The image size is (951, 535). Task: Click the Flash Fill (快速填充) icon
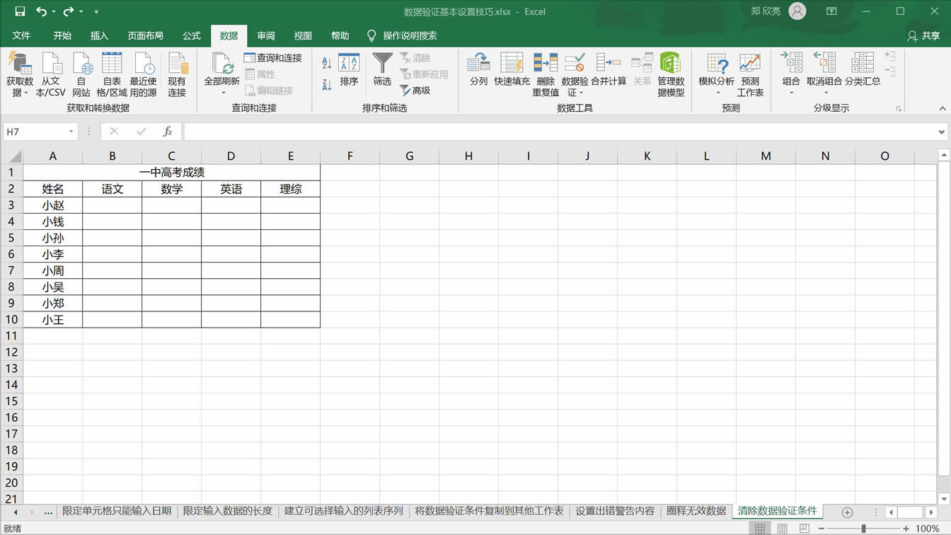pos(512,71)
